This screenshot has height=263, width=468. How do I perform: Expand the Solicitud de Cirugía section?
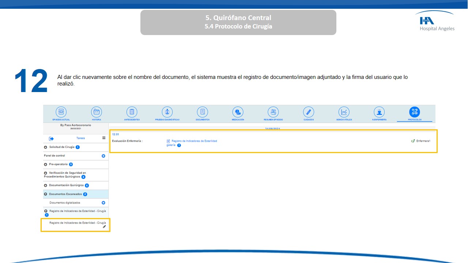tap(45, 147)
